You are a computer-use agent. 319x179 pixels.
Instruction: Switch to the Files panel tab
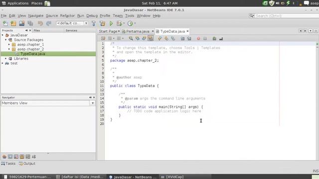tap(37, 30)
